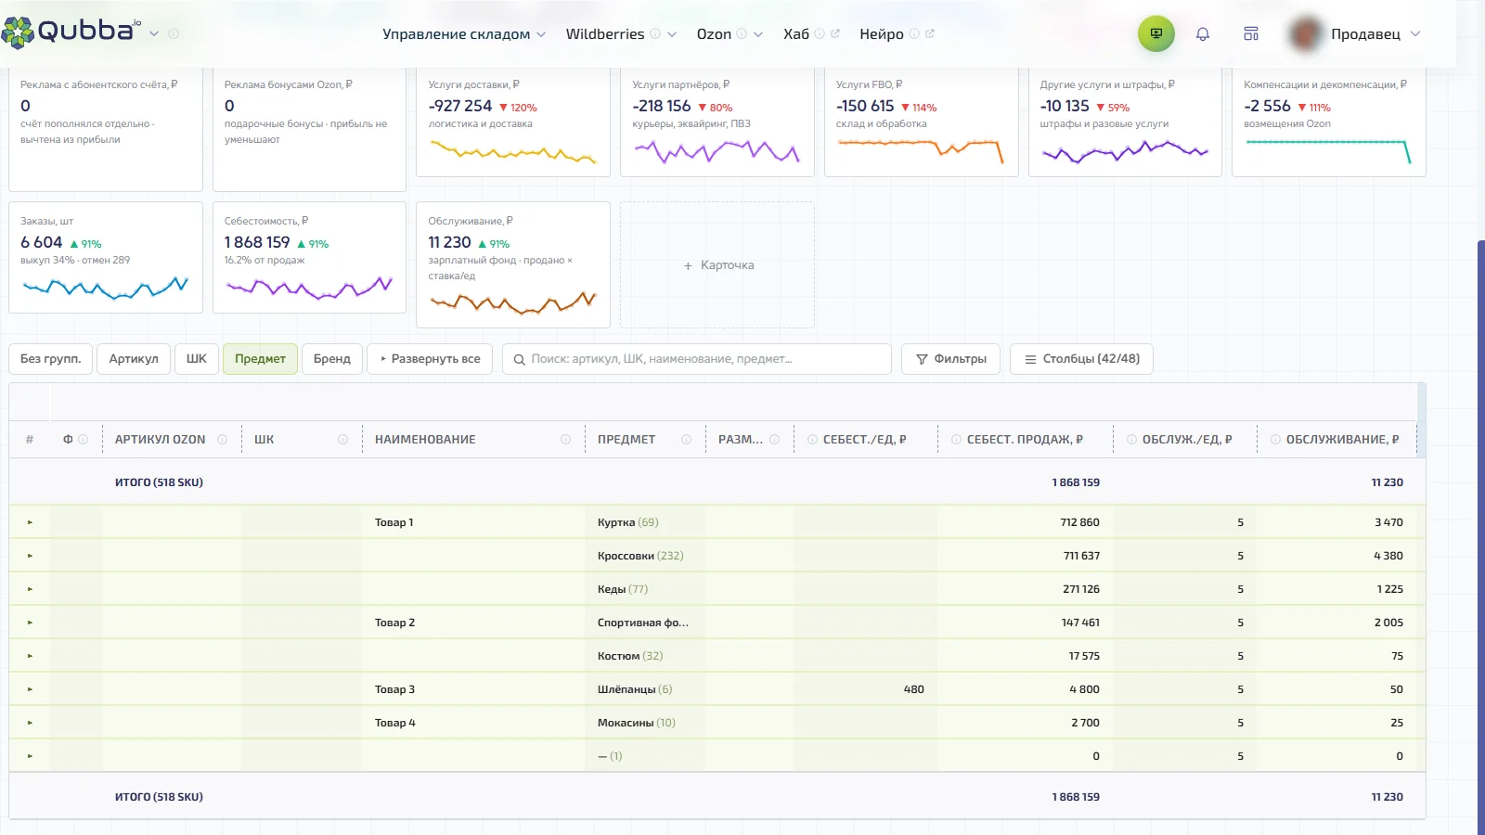The width and height of the screenshot is (1485, 835).
Task: Open external link icon next to Нейро
Action: coord(930,33)
